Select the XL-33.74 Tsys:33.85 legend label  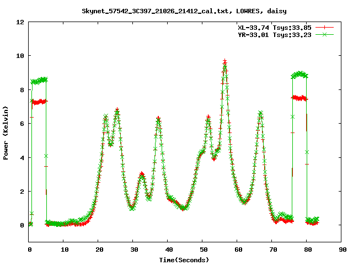(275, 28)
